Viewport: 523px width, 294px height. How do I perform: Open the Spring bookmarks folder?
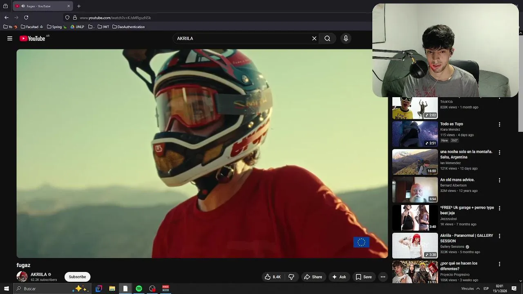pos(57,27)
